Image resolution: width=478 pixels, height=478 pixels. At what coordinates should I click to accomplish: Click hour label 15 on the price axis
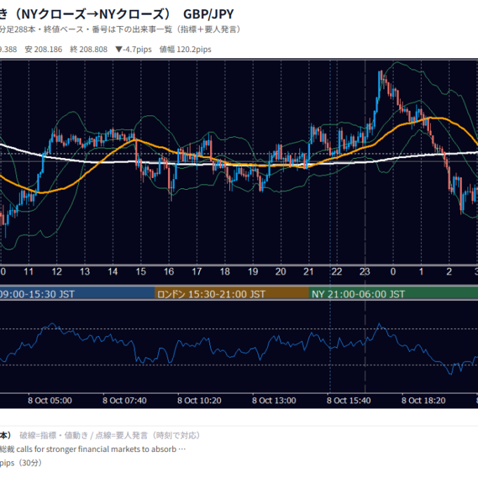click(x=141, y=271)
